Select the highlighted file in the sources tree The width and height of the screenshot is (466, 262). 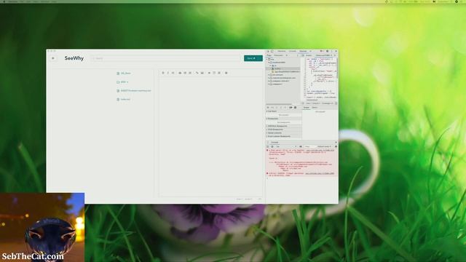[x=283, y=68]
